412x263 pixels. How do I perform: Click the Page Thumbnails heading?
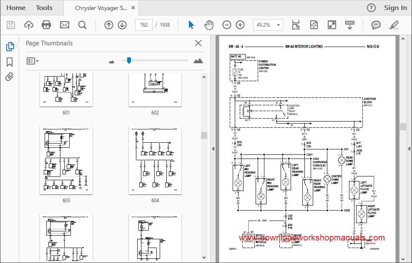pyautogui.click(x=49, y=43)
